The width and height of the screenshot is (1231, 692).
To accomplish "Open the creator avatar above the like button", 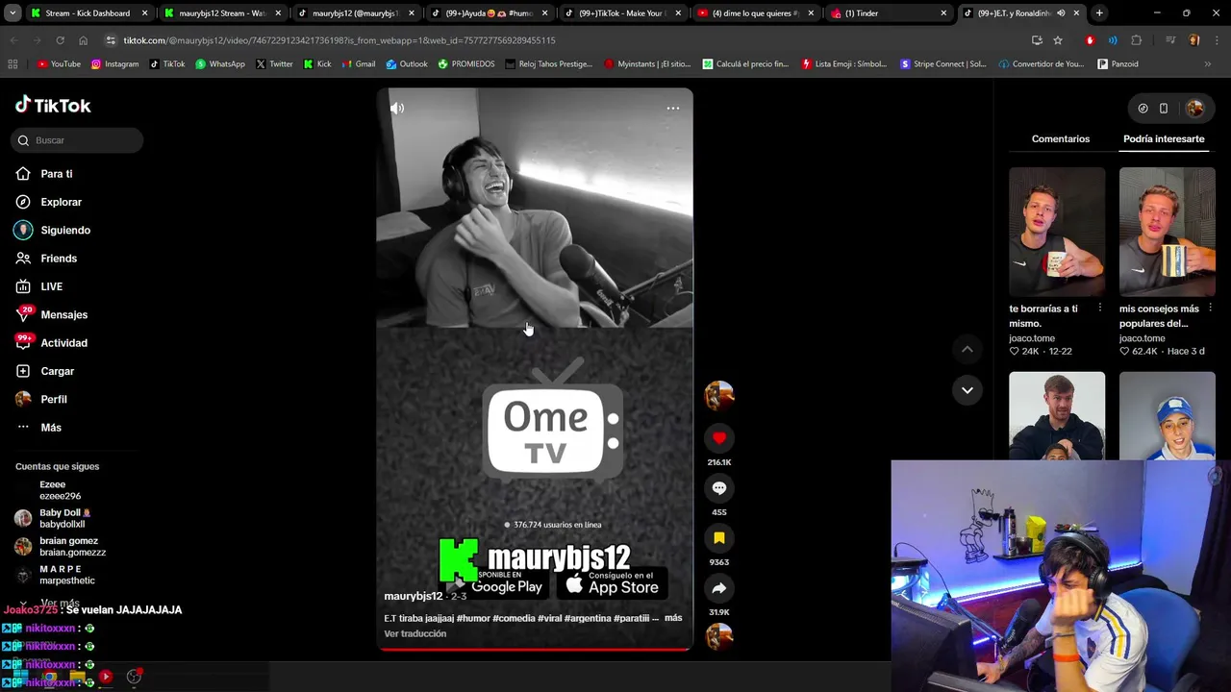I will (x=718, y=395).
